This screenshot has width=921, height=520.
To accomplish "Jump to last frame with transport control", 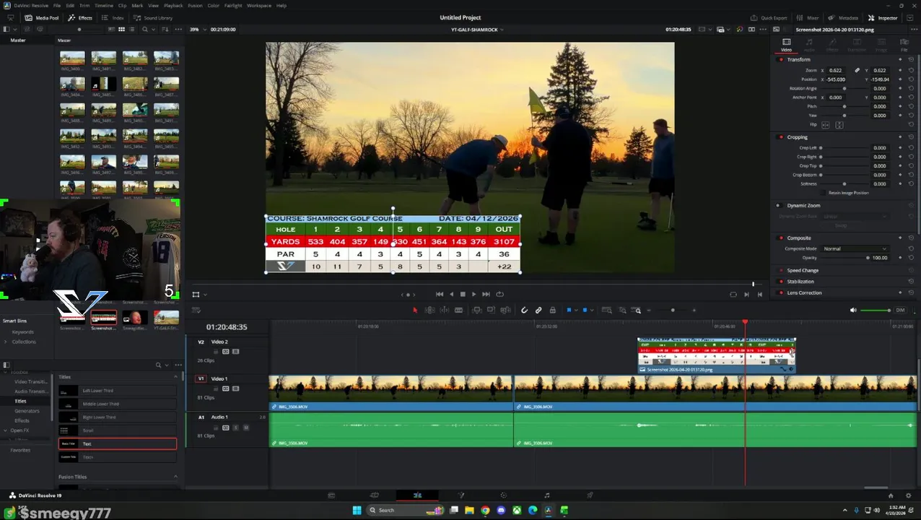I will tap(486, 294).
